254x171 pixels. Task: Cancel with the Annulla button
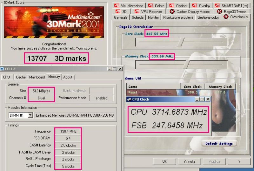tap(189, 161)
